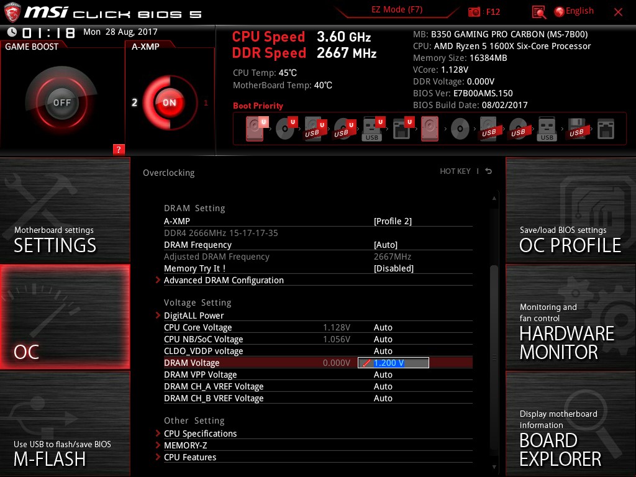Open A-XMP [Profile 2] value dropdown
The image size is (636, 477).
[x=393, y=221]
